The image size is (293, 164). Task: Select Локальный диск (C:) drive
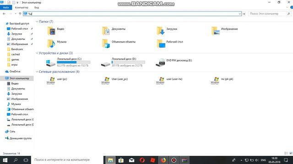point(68,62)
